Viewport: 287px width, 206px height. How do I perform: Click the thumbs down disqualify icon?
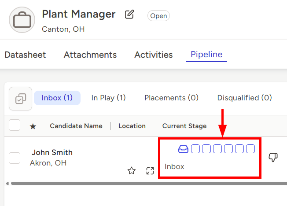tap(273, 158)
